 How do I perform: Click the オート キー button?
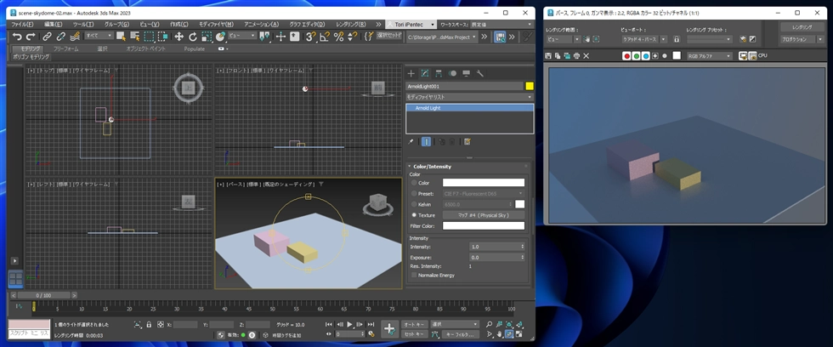tap(415, 324)
